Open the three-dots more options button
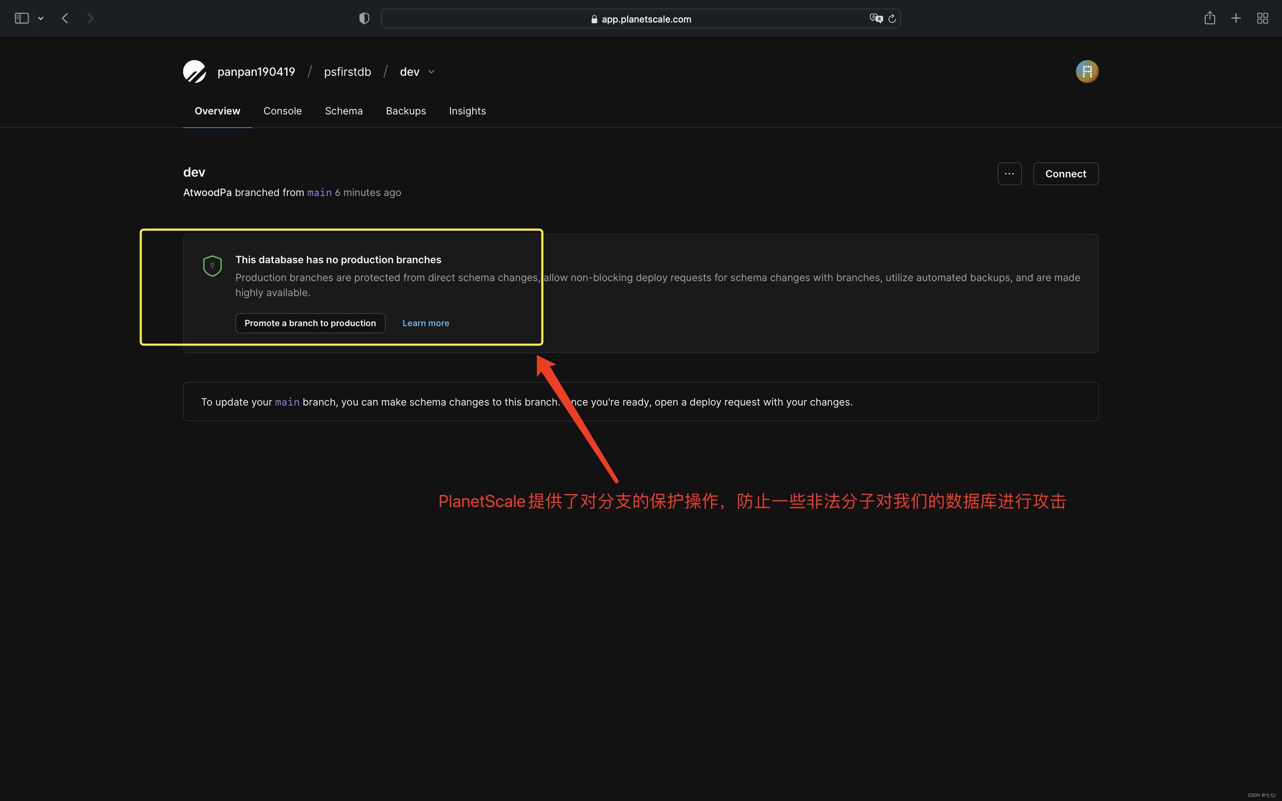The width and height of the screenshot is (1282, 801). point(1009,174)
